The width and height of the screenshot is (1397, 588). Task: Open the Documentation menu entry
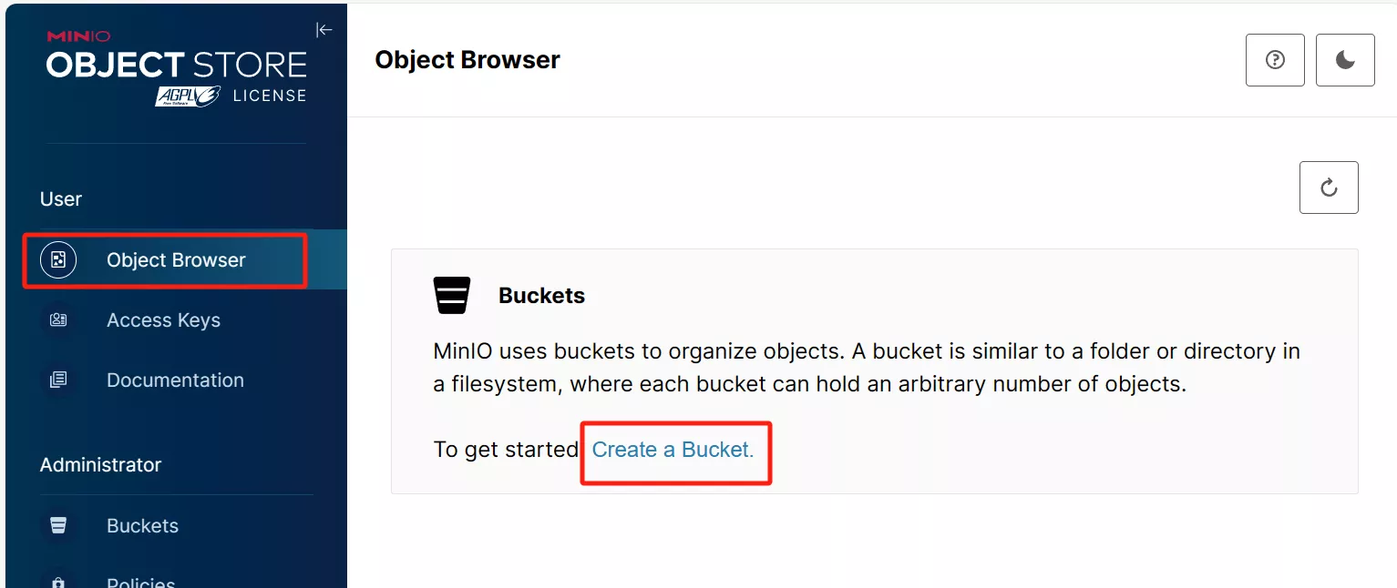(x=175, y=380)
